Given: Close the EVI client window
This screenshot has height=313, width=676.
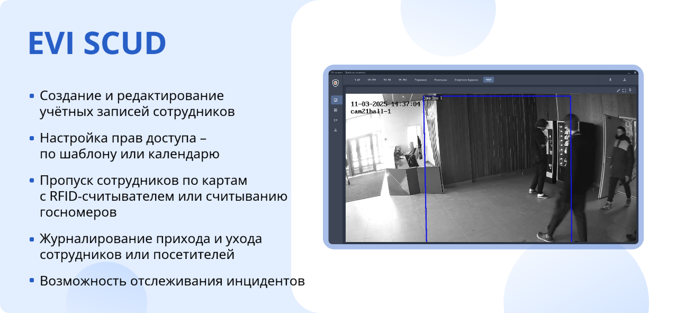Looking at the screenshot, I should tap(635, 72).
